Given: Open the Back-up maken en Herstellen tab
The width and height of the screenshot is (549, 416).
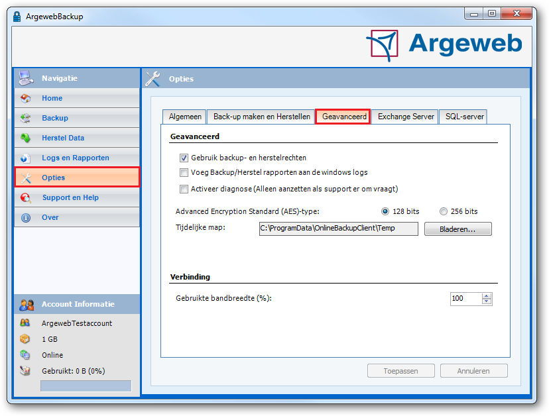Looking at the screenshot, I should click(261, 117).
